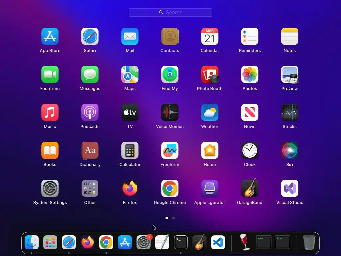341x256 pixels.
Task: Open the Notes app
Action: (290, 36)
